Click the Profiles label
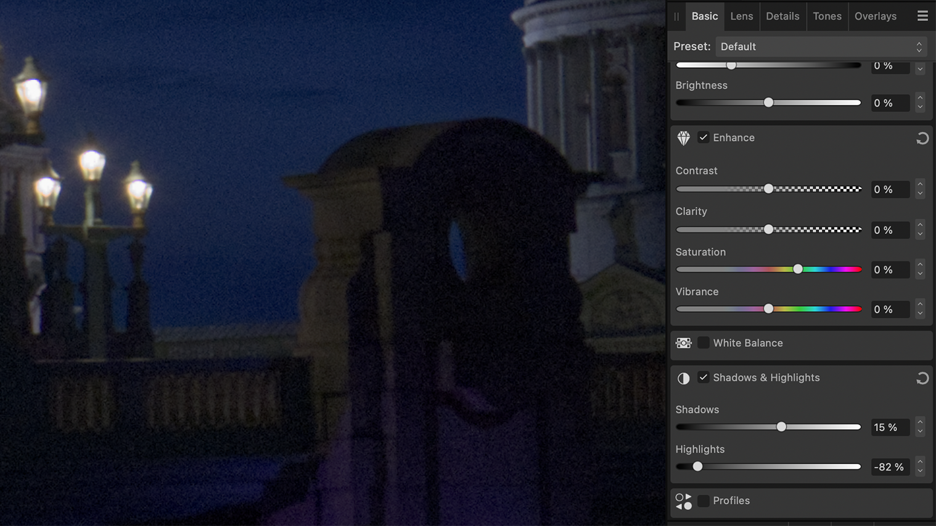936x526 pixels. point(731,501)
